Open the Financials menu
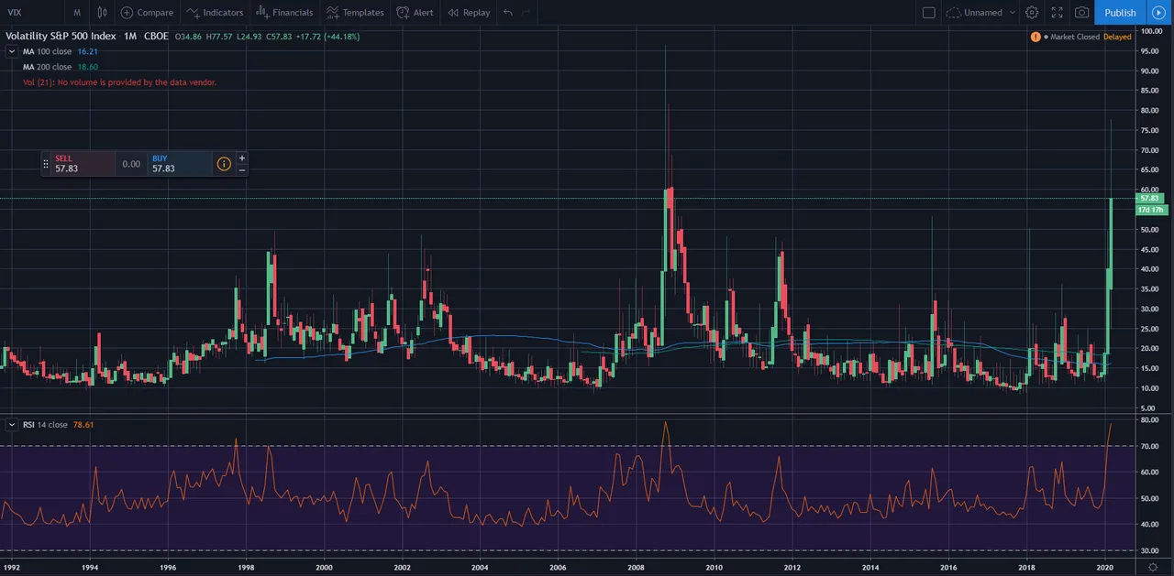1174x576 pixels. pyautogui.click(x=284, y=13)
